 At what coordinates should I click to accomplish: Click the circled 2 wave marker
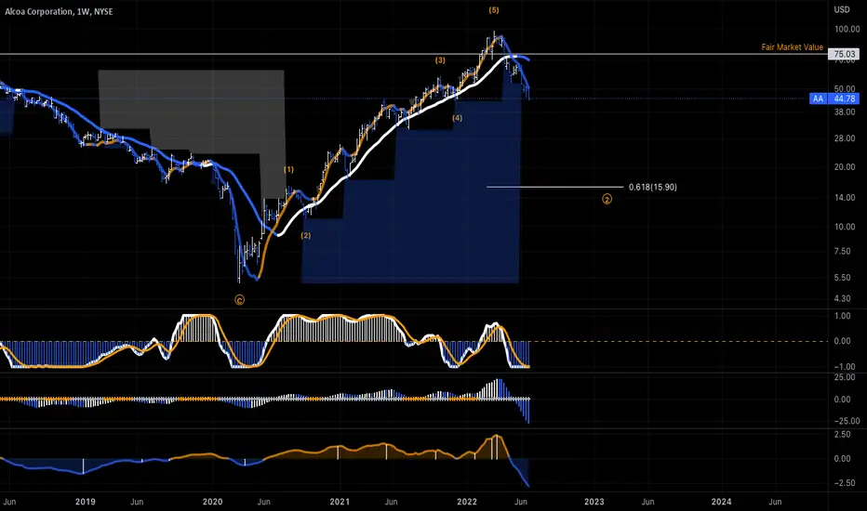(x=607, y=200)
